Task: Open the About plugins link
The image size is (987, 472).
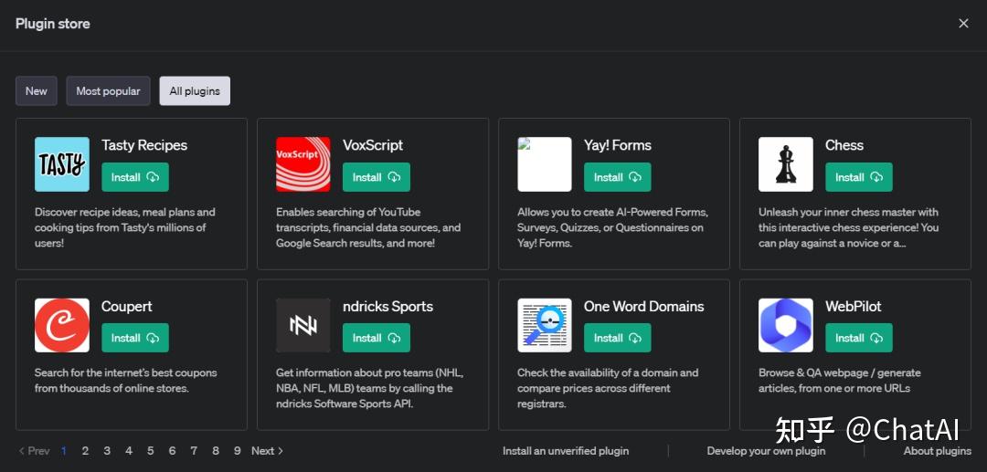Action: pos(937,451)
